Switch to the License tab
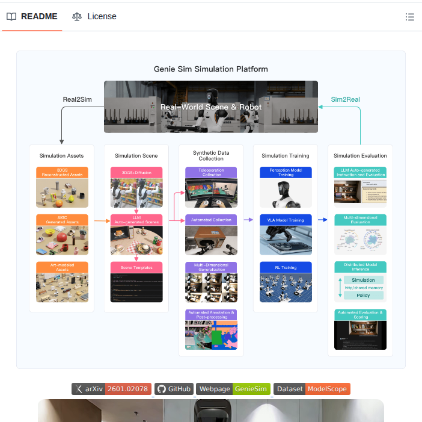The width and height of the screenshot is (422, 422). click(x=94, y=16)
